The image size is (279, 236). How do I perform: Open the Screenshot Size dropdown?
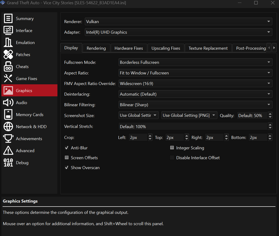pos(138,116)
